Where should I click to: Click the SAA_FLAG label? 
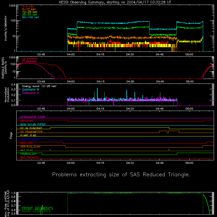coord(27,143)
